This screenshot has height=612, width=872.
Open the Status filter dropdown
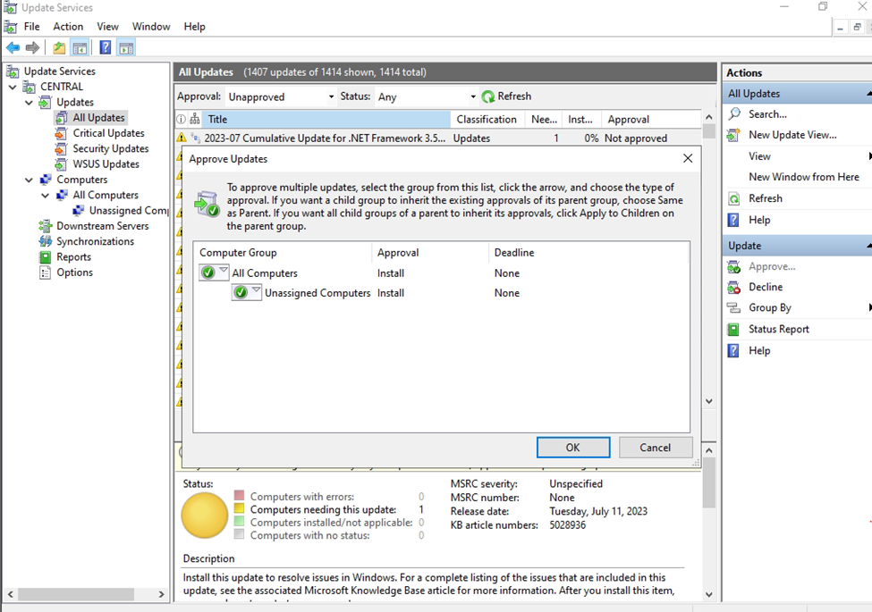(x=473, y=96)
